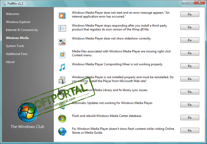This screenshot has height=144, width=207.
Task: Click the checklist icon beside Wmp.dll issue
Action: (62, 28)
